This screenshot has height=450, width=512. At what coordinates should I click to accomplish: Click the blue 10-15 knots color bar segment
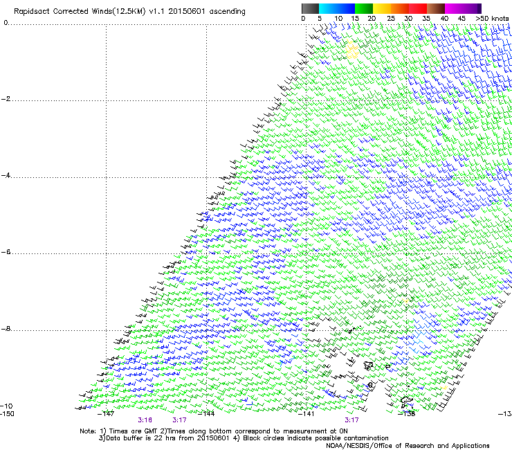coord(346,8)
